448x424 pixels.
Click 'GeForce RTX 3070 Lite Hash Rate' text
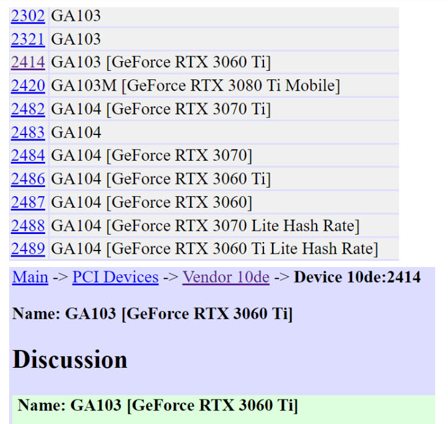(233, 226)
